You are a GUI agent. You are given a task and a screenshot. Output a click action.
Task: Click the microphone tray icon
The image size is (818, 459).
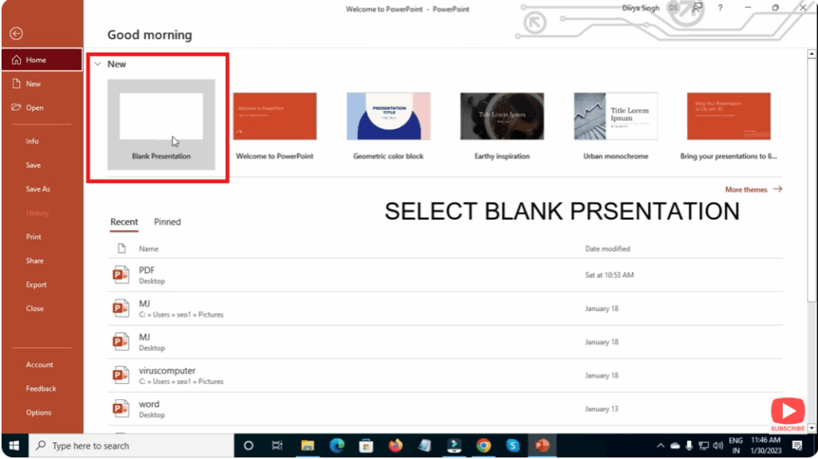click(689, 445)
